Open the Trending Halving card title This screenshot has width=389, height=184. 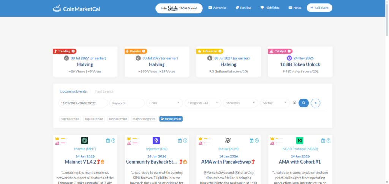click(85, 64)
